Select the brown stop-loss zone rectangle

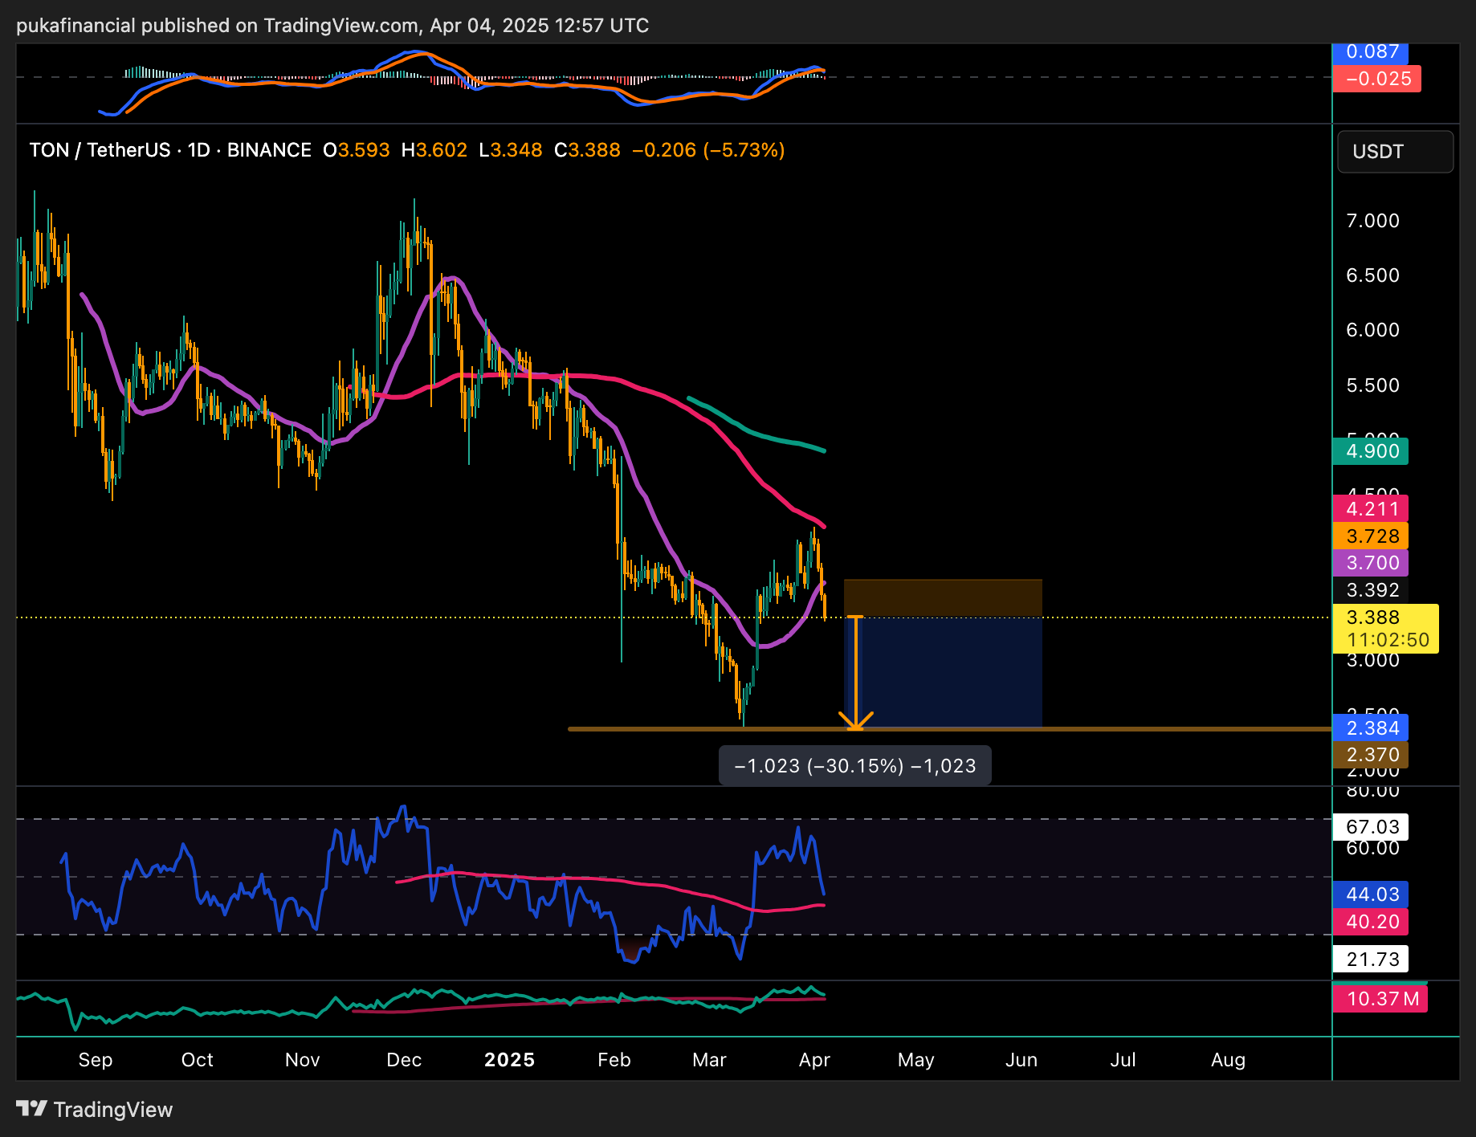[x=943, y=597]
